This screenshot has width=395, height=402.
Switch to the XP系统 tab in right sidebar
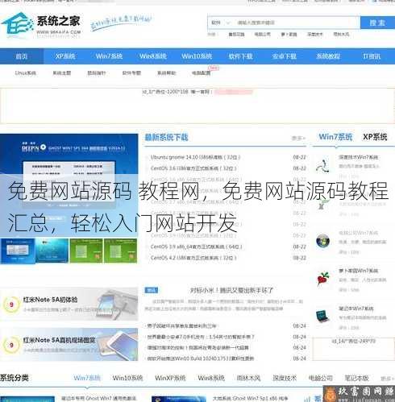(375, 137)
